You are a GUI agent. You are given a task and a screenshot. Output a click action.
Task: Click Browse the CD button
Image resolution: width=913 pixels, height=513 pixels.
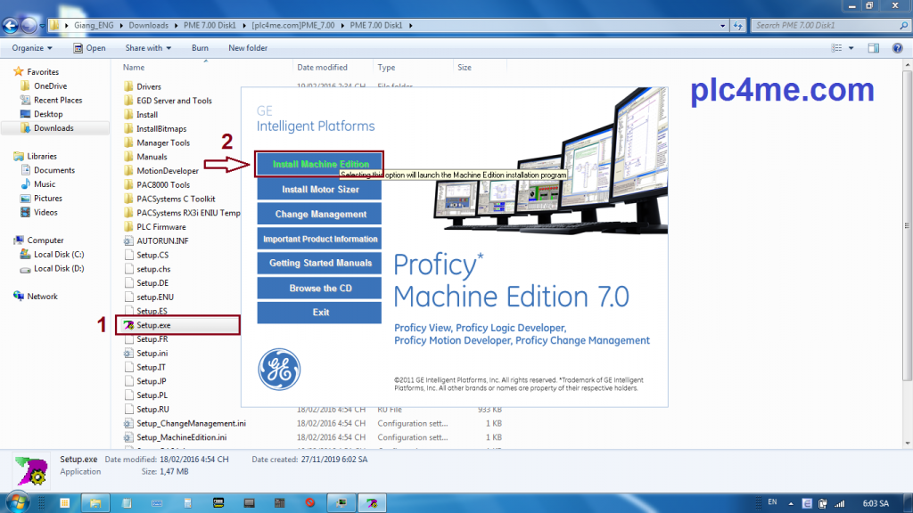coord(319,288)
